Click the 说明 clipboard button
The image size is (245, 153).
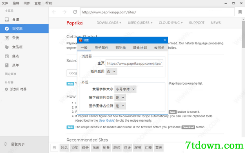click(x=75, y=148)
